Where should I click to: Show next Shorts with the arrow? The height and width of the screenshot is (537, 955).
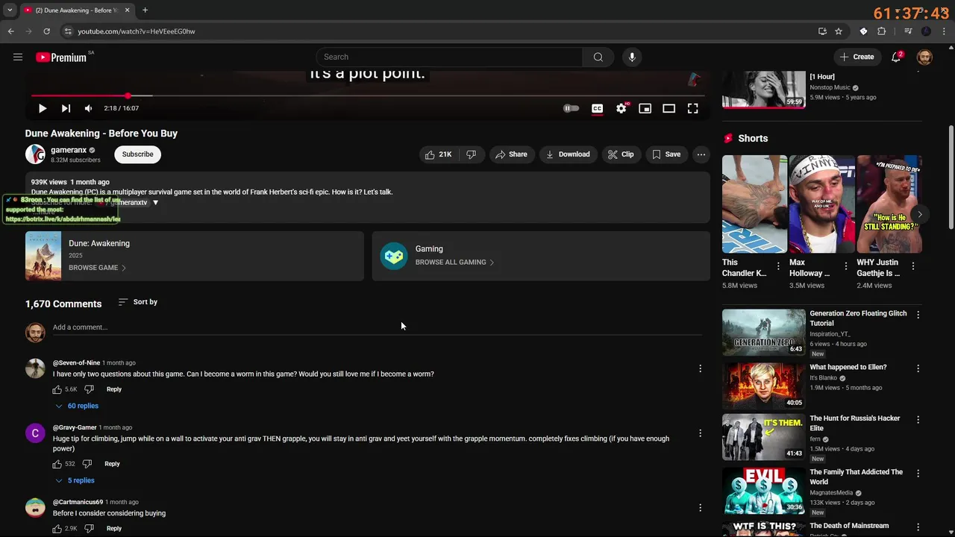point(920,214)
